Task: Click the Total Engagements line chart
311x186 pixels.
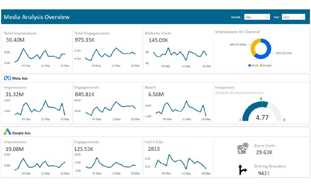Action: point(110,54)
